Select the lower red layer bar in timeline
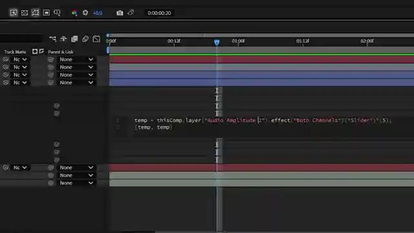Screen dimensions: 414x233 coord(261,168)
